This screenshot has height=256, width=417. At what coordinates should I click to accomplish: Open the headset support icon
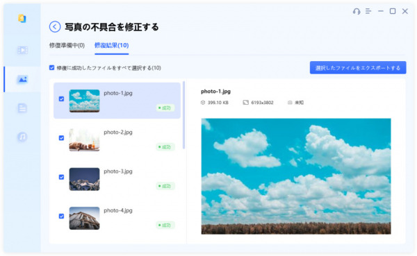click(x=357, y=11)
